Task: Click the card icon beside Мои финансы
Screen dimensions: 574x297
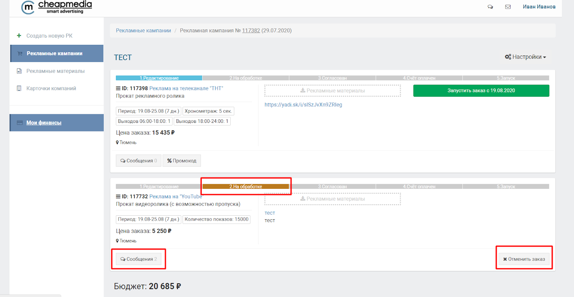Action: coord(20,123)
